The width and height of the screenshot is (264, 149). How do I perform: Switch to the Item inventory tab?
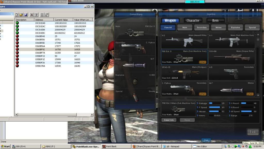pyautogui.click(x=215, y=20)
